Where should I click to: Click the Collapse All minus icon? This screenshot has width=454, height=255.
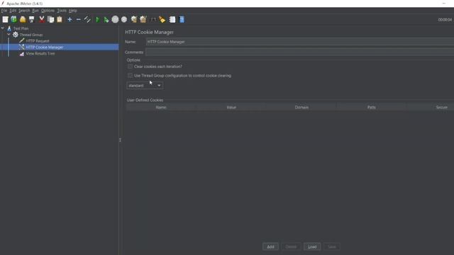79,19
